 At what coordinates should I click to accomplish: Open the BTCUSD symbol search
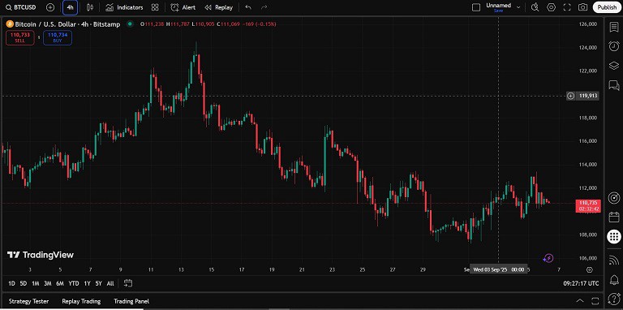click(22, 7)
